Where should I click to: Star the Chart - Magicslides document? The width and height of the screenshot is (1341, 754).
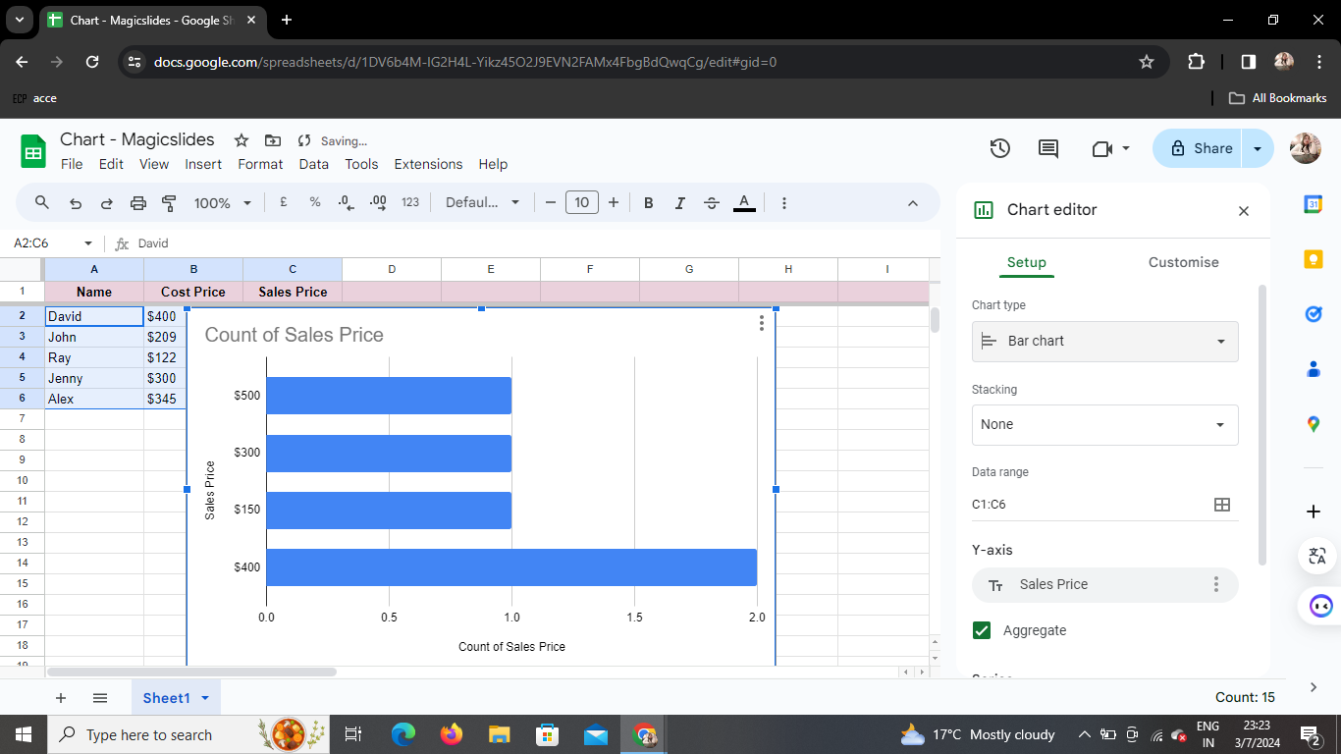tap(241, 140)
